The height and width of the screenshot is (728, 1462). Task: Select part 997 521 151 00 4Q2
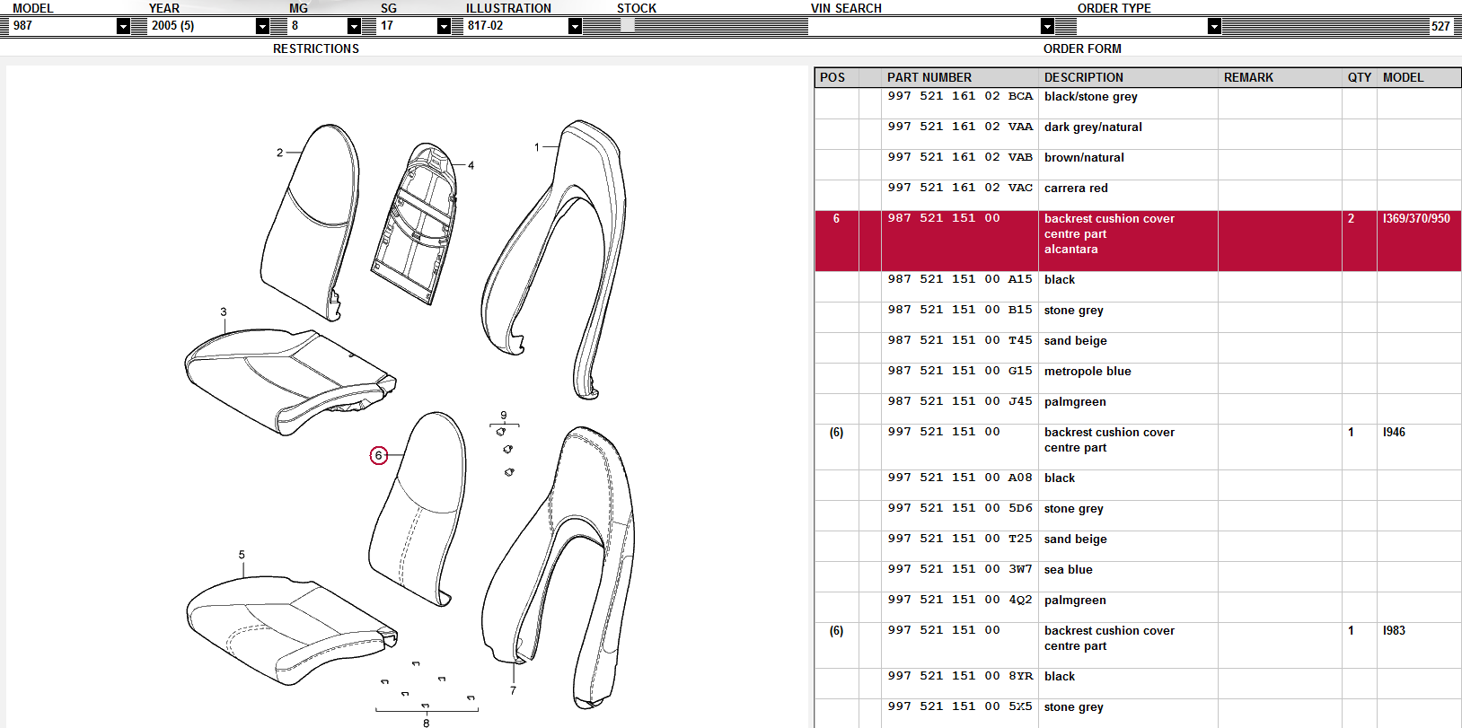(960, 600)
